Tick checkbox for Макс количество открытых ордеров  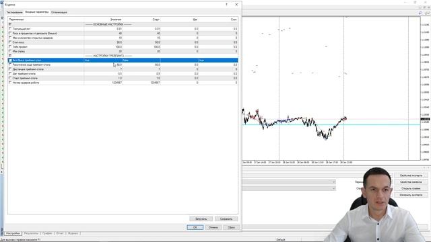click(x=10, y=38)
